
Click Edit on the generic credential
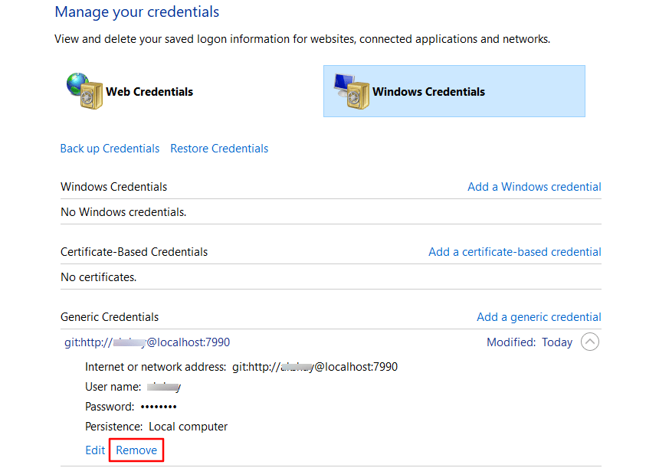tap(95, 450)
